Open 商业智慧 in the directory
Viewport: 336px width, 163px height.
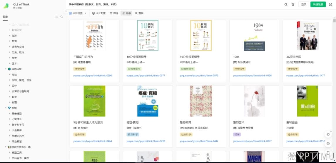(17, 141)
